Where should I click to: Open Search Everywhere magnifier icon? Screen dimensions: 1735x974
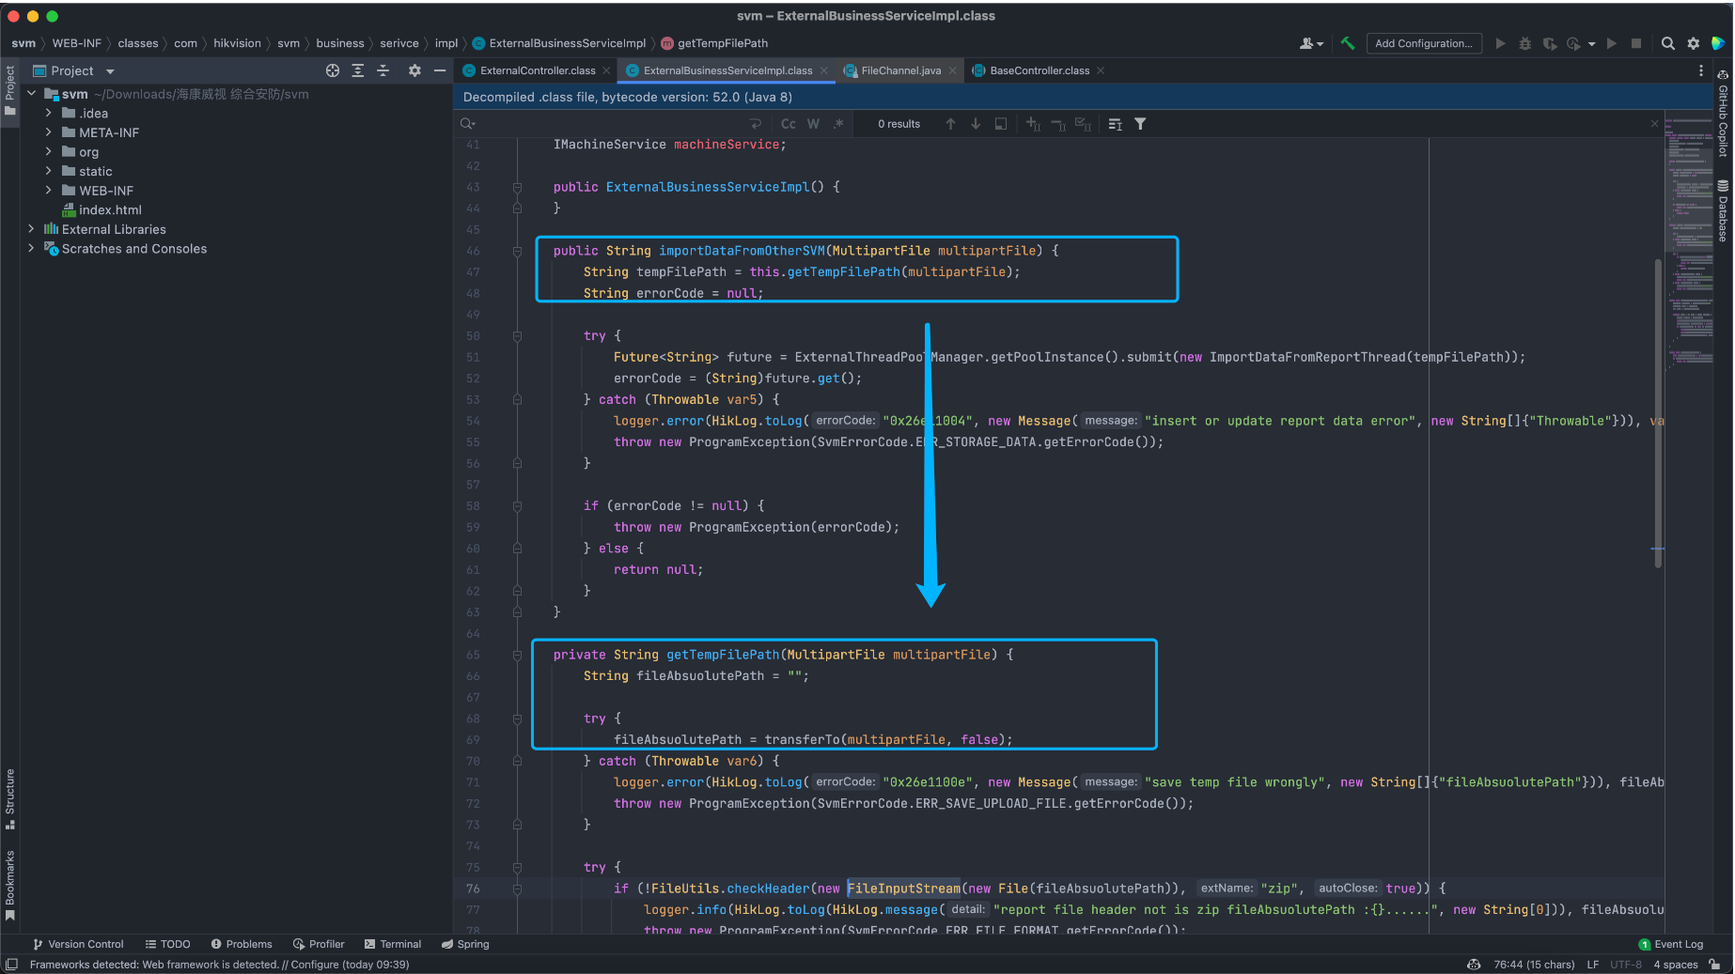[1668, 43]
